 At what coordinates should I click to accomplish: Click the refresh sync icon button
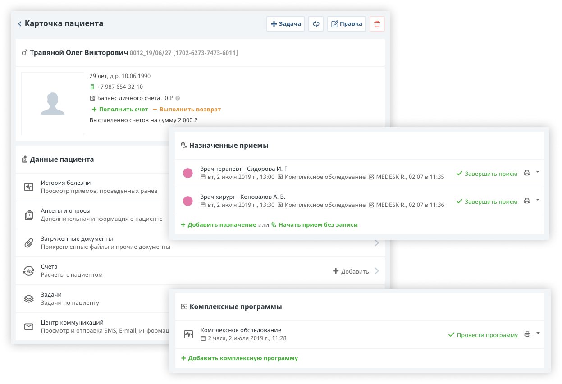click(316, 24)
